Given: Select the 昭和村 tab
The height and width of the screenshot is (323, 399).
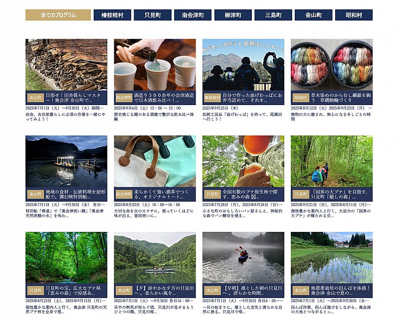Looking at the screenshot, I should [x=354, y=15].
